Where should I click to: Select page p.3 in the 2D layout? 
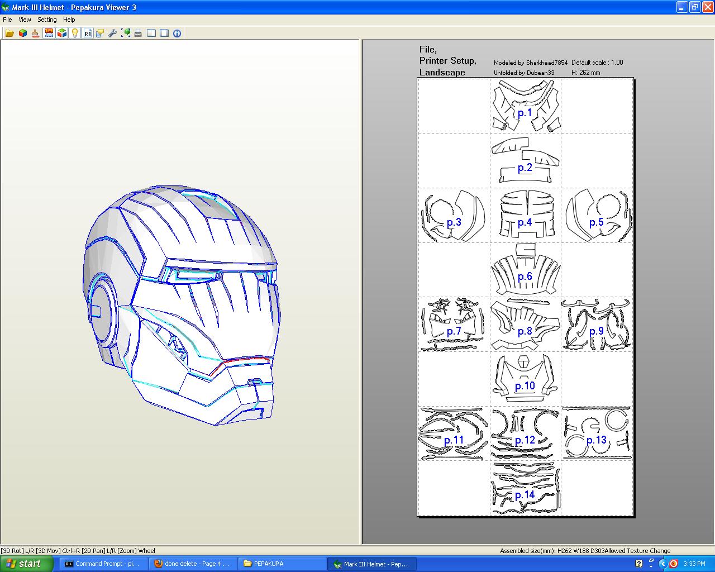pyautogui.click(x=454, y=215)
